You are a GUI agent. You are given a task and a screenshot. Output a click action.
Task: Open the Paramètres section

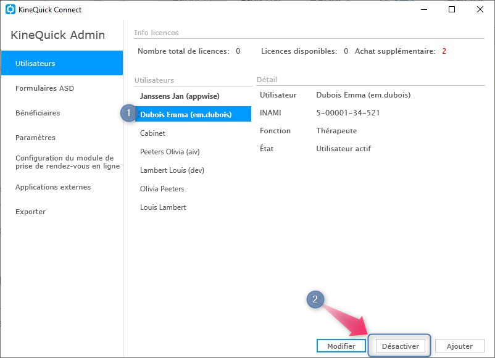point(35,137)
